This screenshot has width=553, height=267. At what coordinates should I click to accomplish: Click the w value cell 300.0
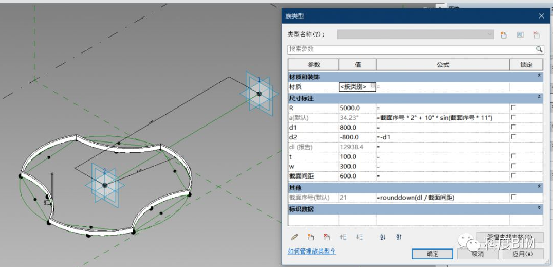tap(357, 166)
